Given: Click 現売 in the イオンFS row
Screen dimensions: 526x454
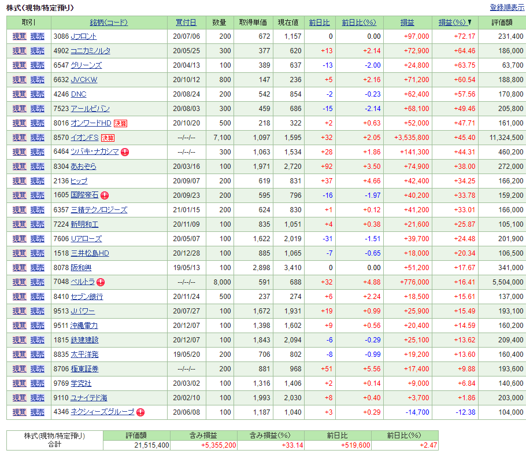Looking at the screenshot, I should (37, 137).
